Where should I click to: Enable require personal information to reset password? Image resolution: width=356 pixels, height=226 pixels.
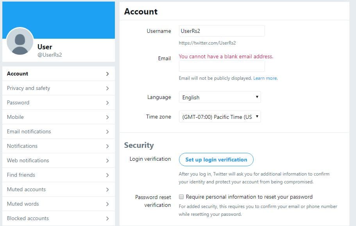tap(181, 197)
